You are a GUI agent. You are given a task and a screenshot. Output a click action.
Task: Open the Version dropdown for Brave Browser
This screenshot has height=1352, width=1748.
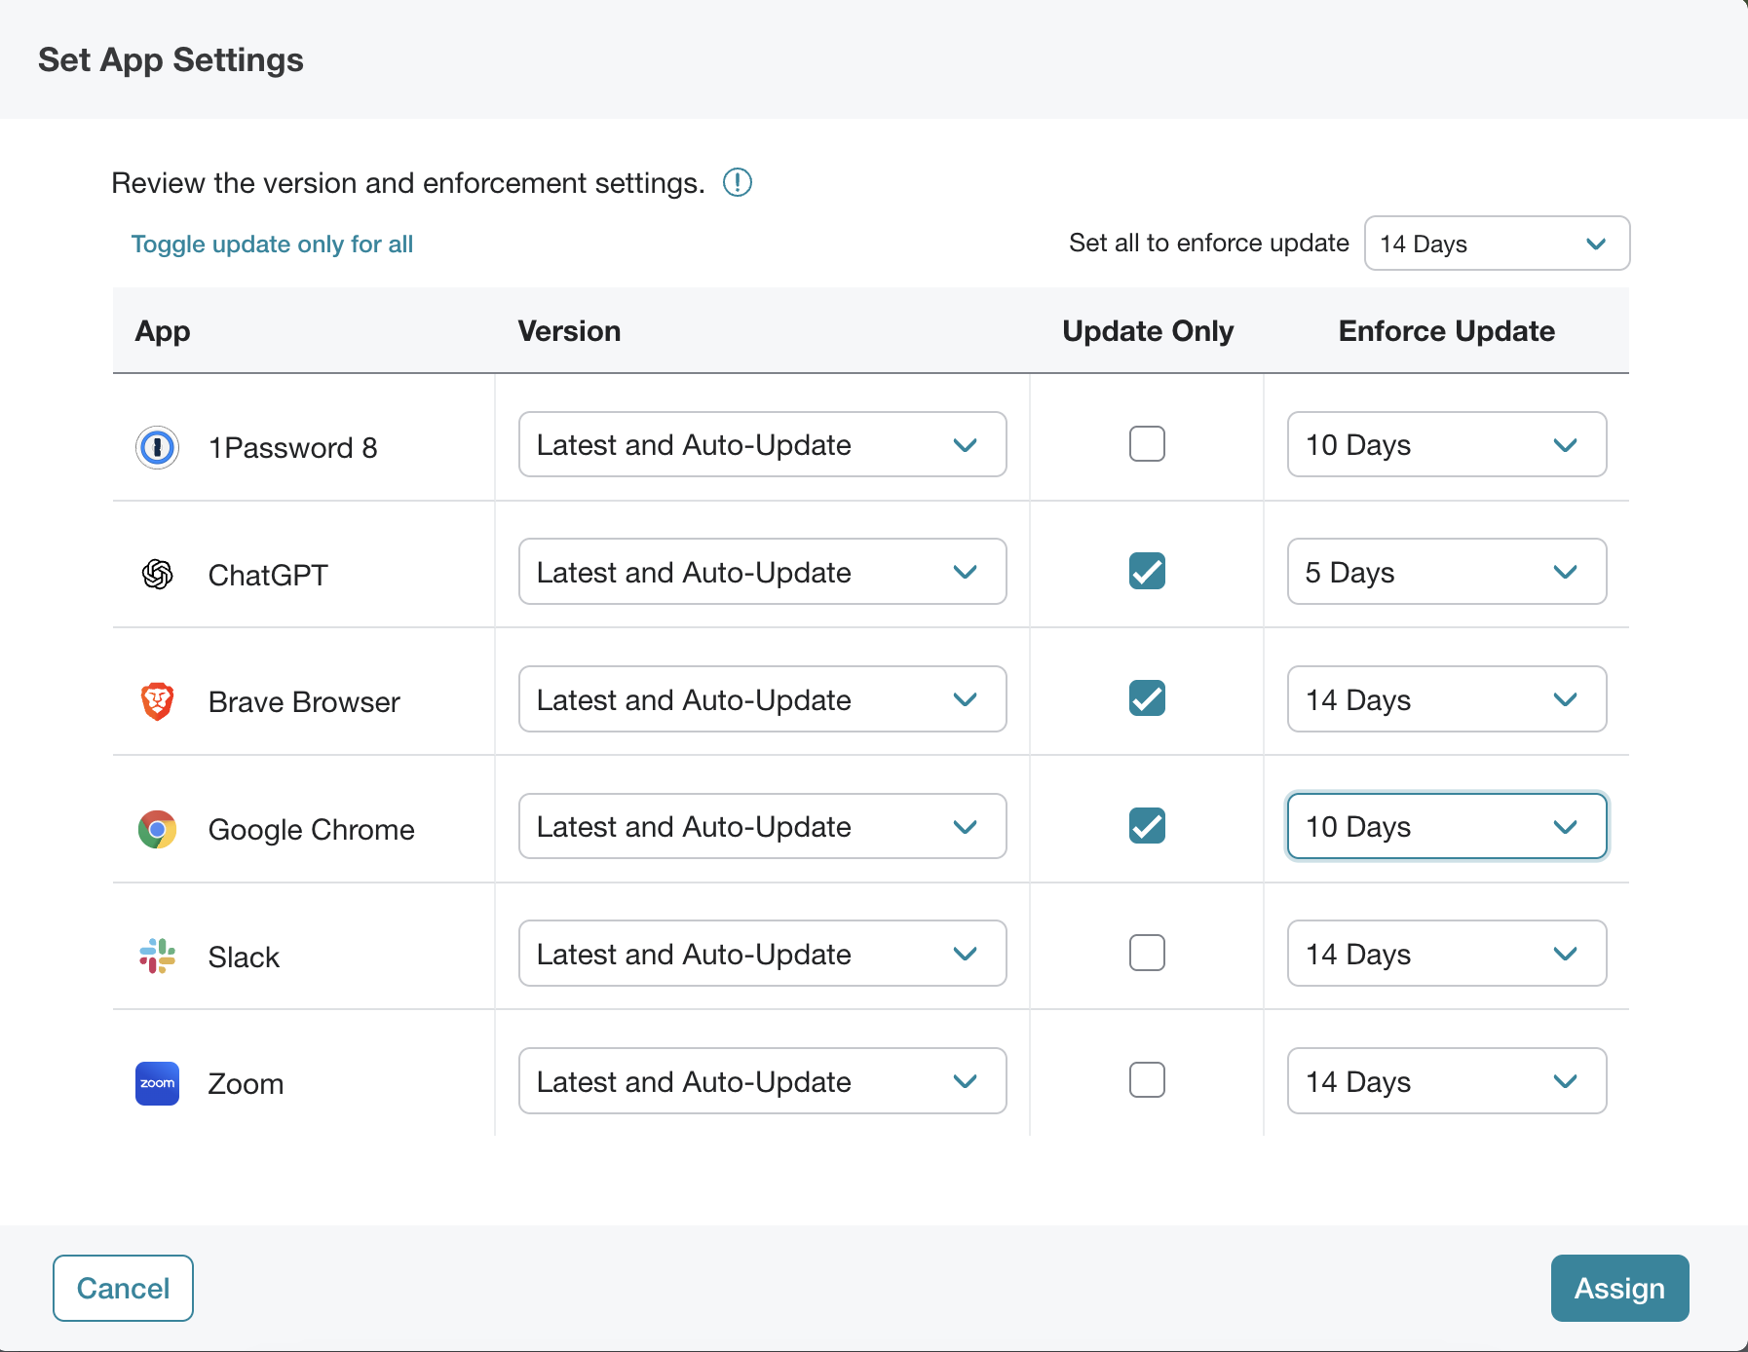point(763,699)
